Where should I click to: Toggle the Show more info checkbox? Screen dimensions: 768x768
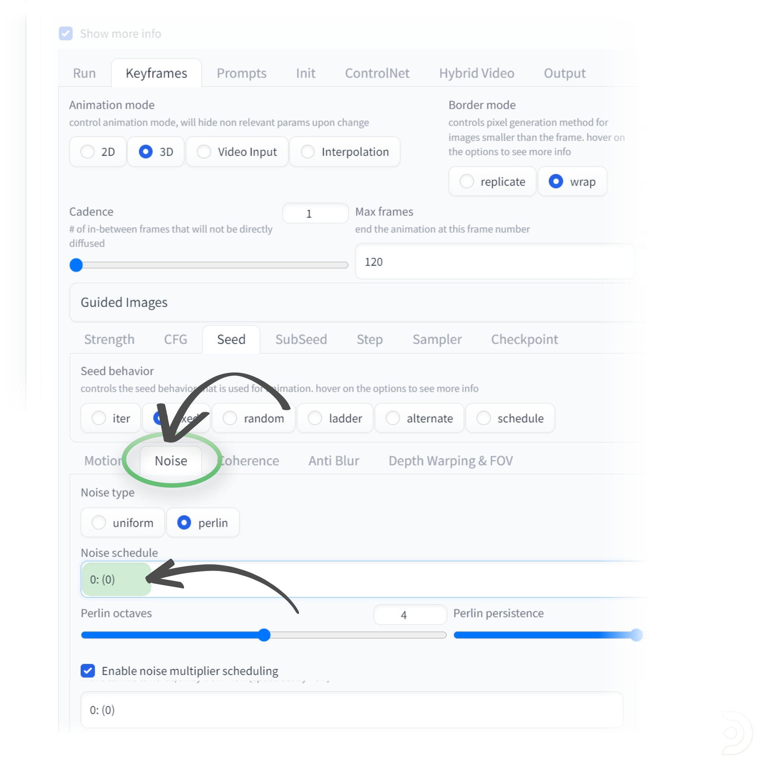[66, 34]
